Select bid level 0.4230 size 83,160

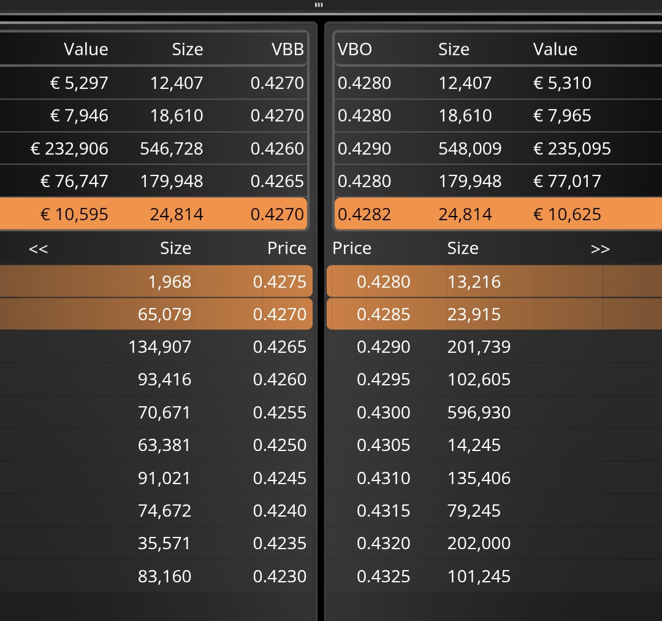coord(156,576)
